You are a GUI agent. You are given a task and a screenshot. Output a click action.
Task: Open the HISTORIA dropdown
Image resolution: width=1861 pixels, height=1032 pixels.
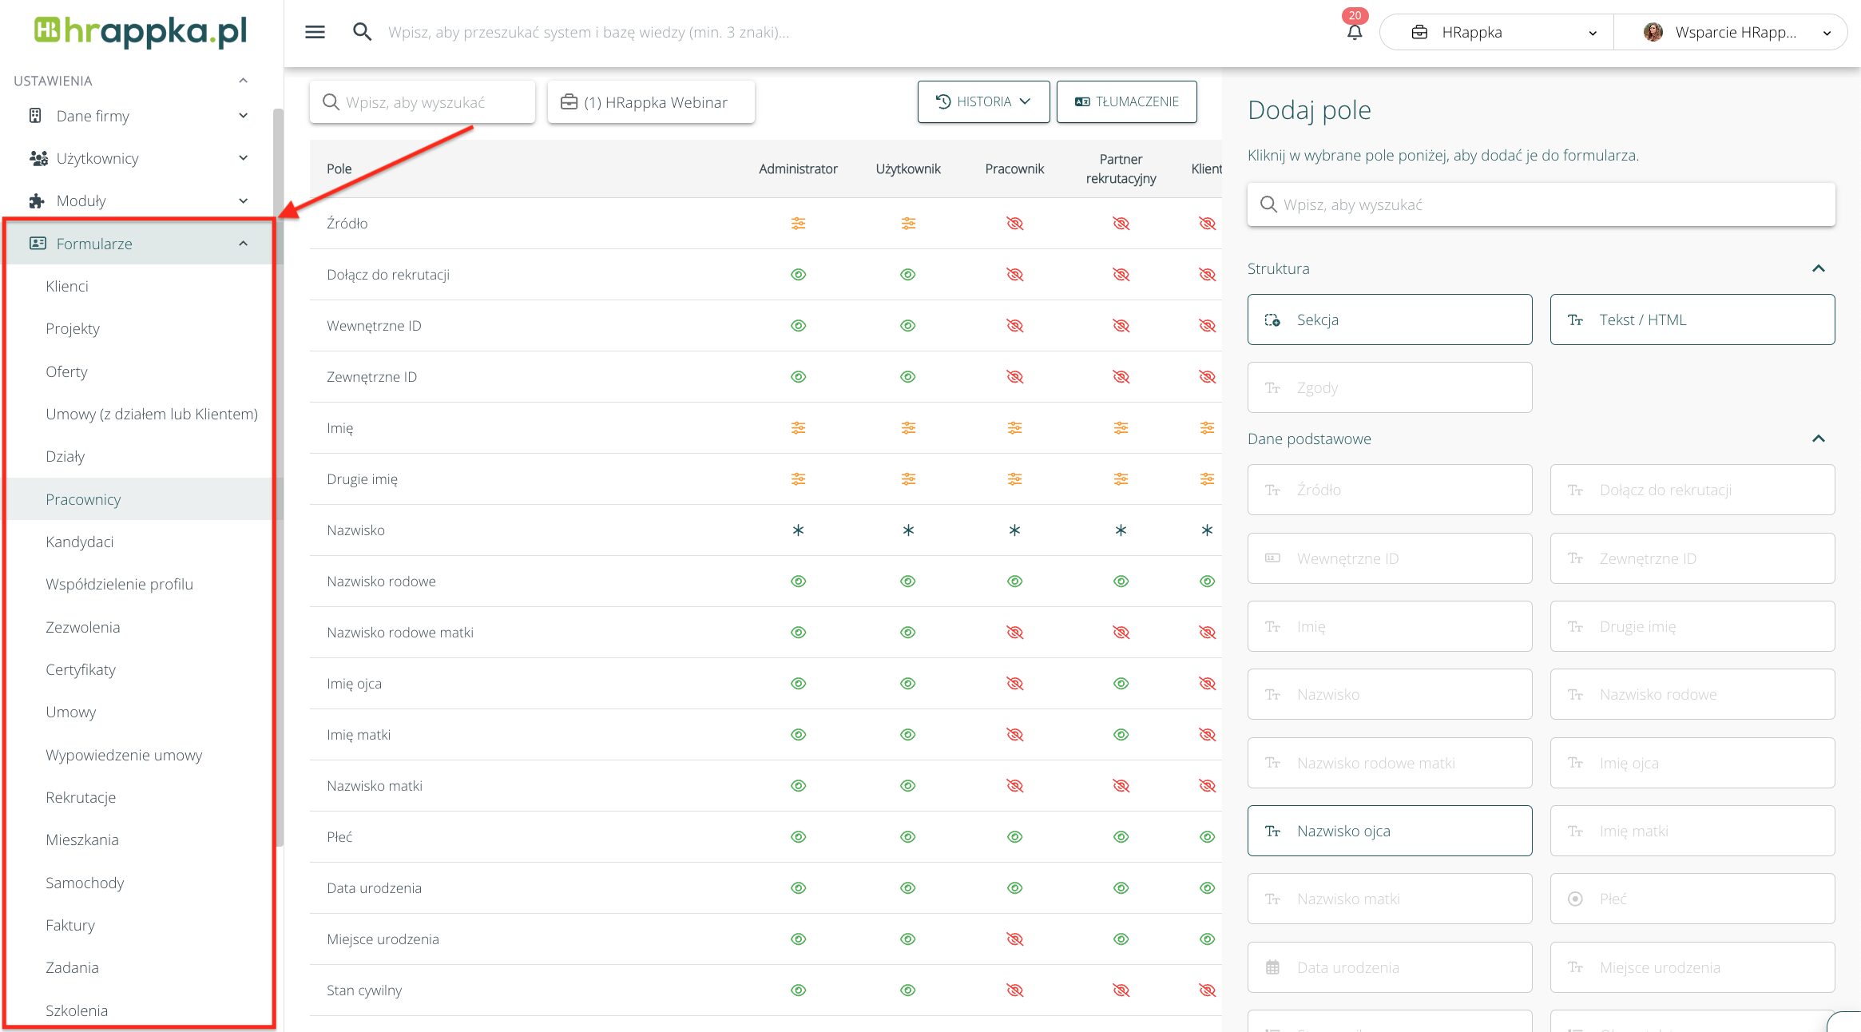point(983,102)
